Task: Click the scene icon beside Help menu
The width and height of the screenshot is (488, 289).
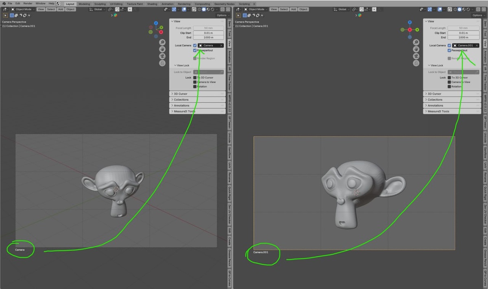Action: pos(58,3)
